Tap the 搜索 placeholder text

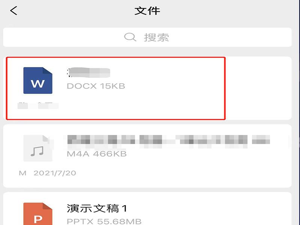pos(156,37)
